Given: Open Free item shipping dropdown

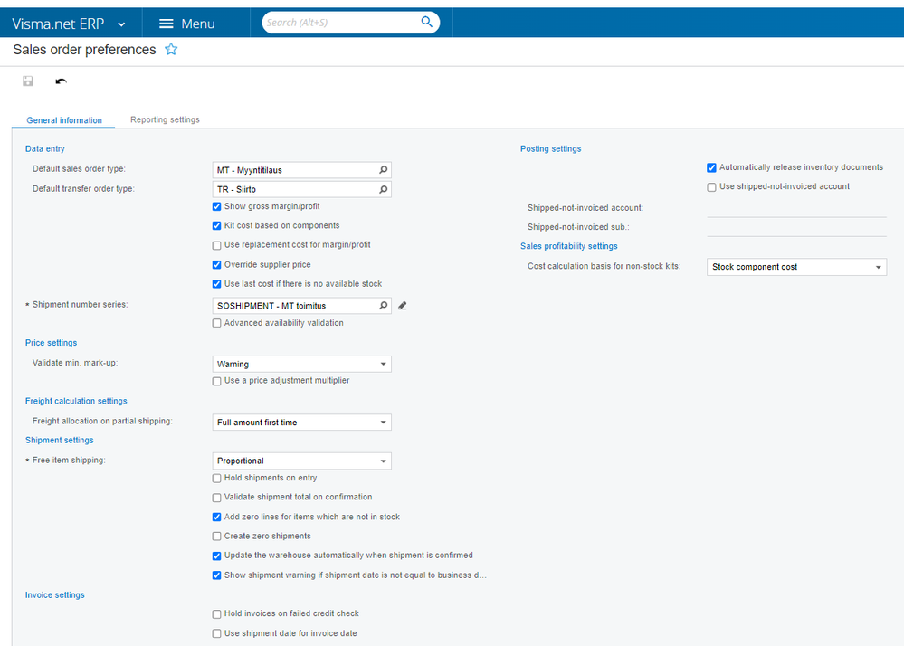Looking at the screenshot, I should click(301, 461).
